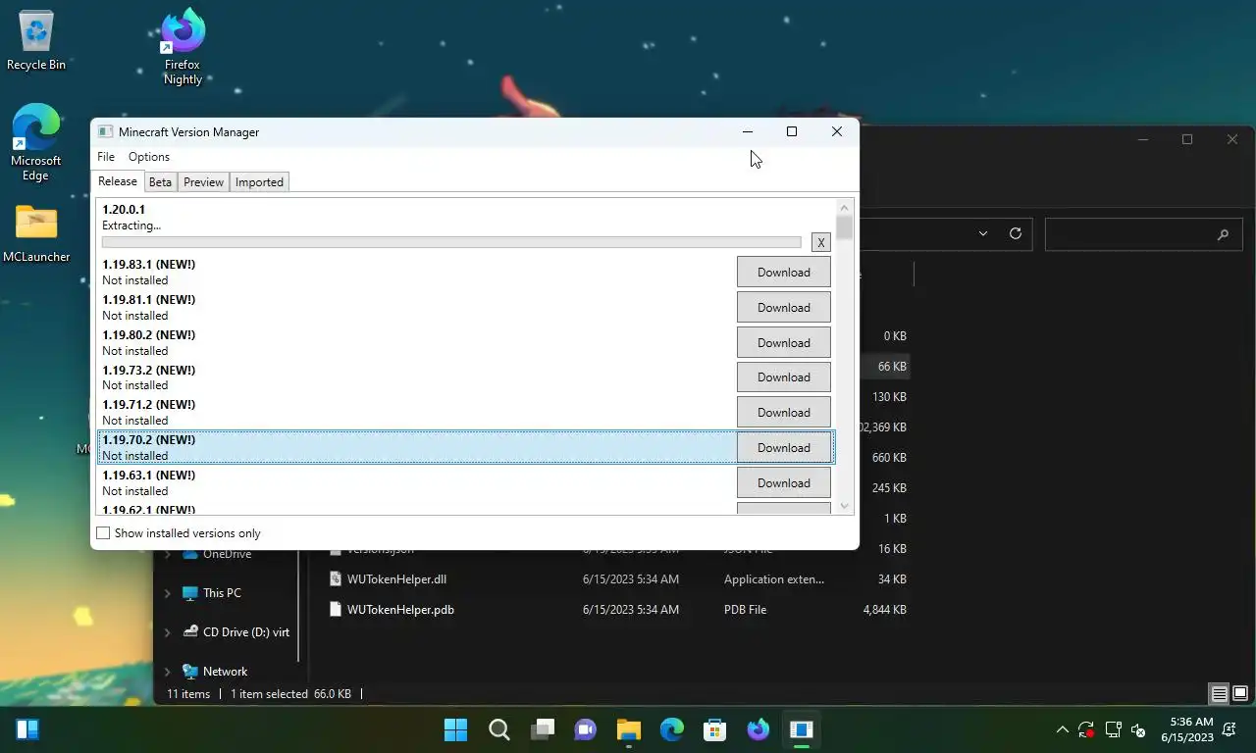Screen dimensions: 1256x753
Task: Select the This PC tree item
Action: (222, 593)
